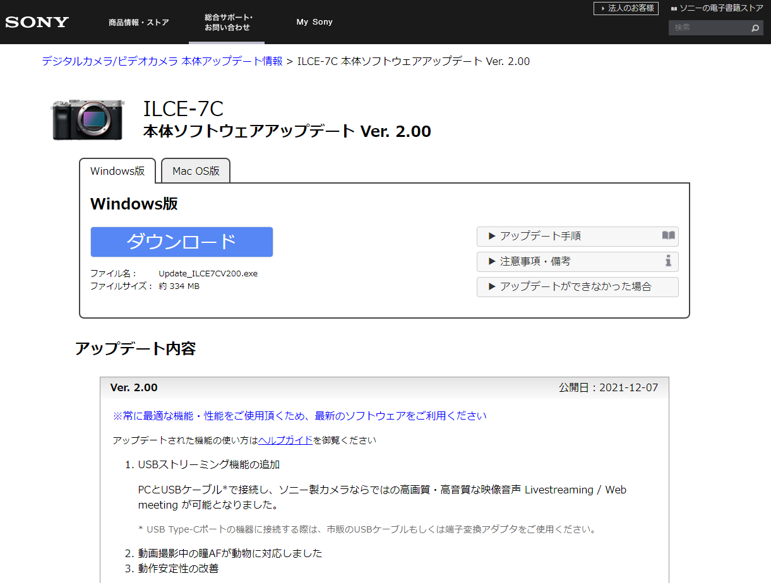Open the ソニーの電子書籍ストア link
The image size is (771, 583).
tap(721, 8)
